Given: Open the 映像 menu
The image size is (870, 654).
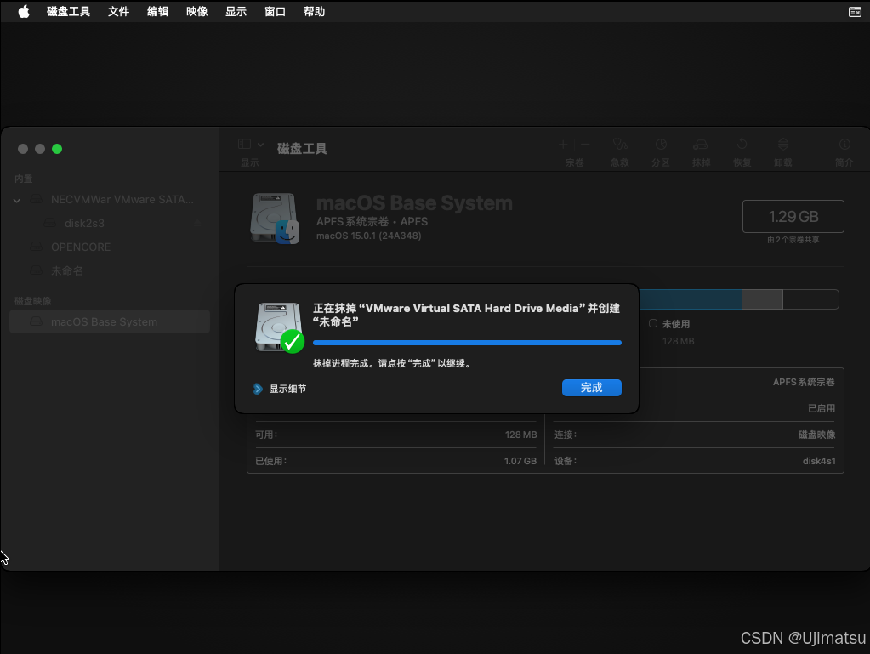Looking at the screenshot, I should click(x=197, y=11).
